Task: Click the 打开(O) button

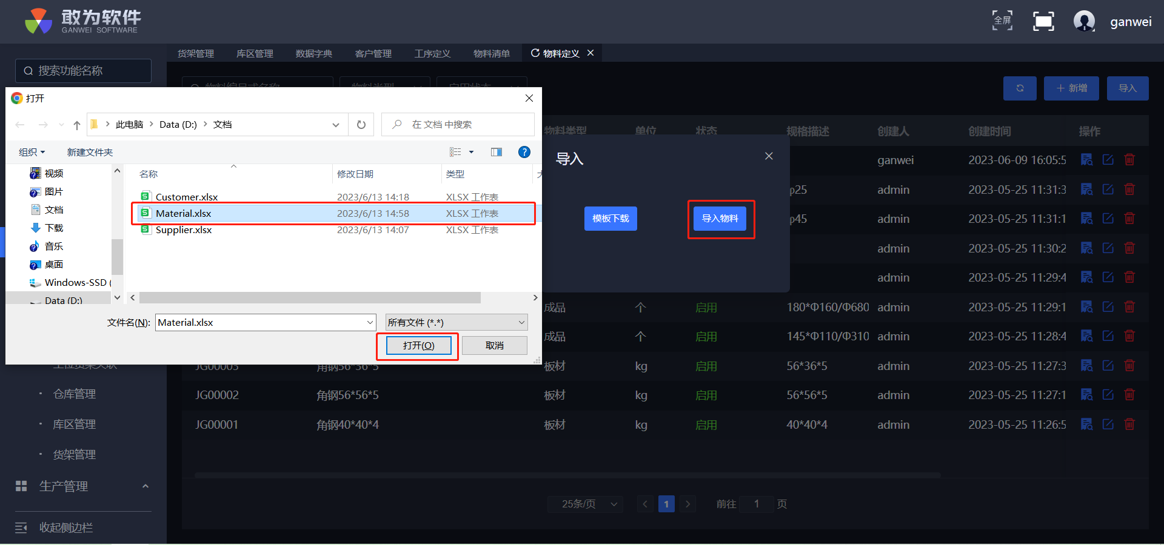Action: pyautogui.click(x=418, y=346)
